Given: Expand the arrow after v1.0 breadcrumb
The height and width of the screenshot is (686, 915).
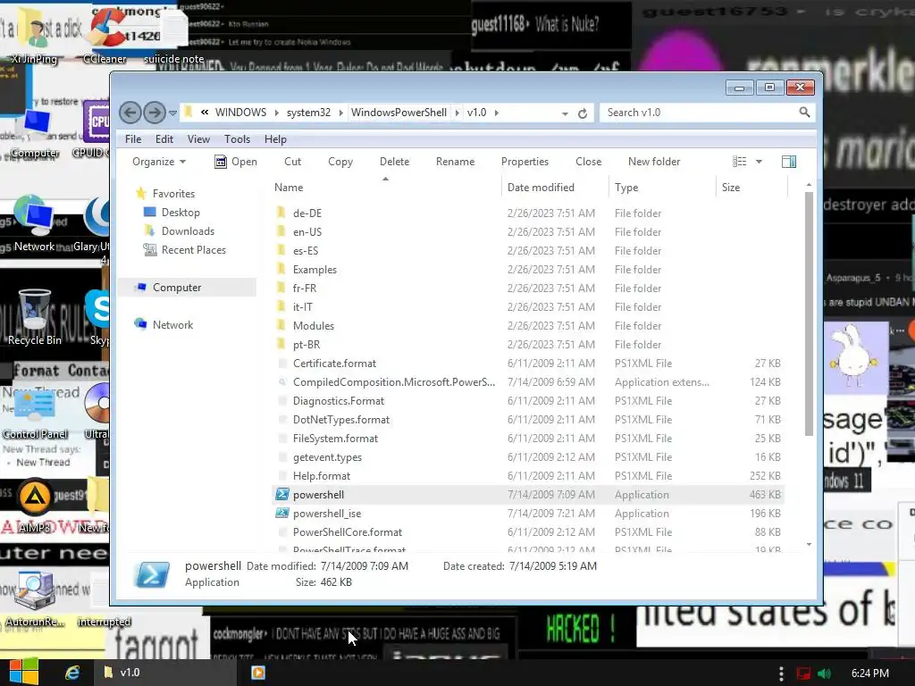Looking at the screenshot, I should pos(497,113).
